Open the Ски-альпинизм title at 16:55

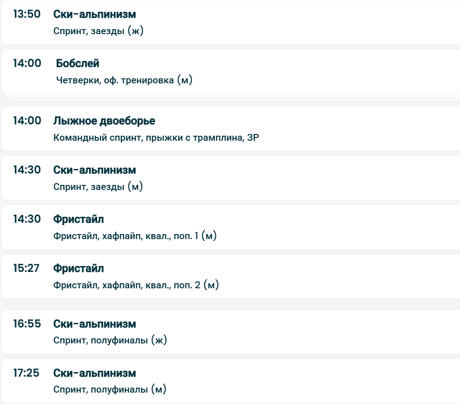tap(94, 324)
